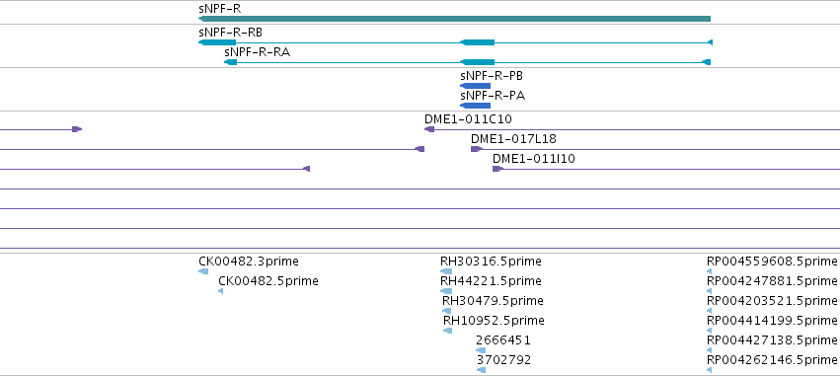Click the CK00482.3prime EST arrow
Image resolution: width=840 pixels, height=376 pixels.
(203, 271)
